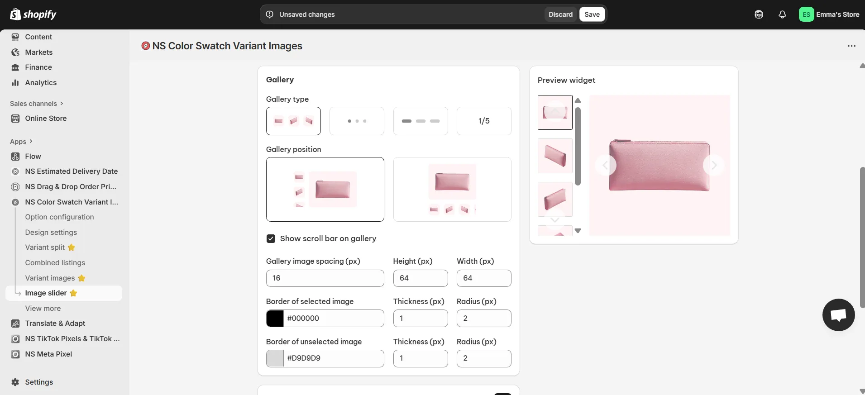Open the notifications bell
865x395 pixels.
pos(782,14)
